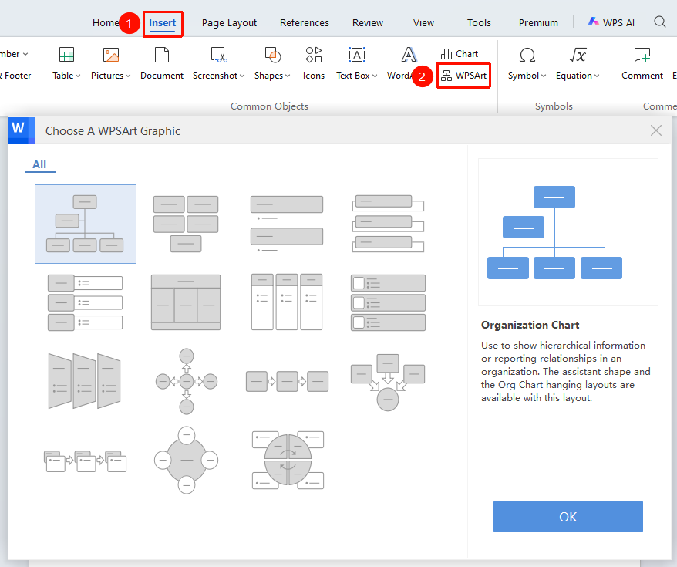Open the WPSArt graphic chooser
Screen dimensions: 677x567
(x=463, y=76)
